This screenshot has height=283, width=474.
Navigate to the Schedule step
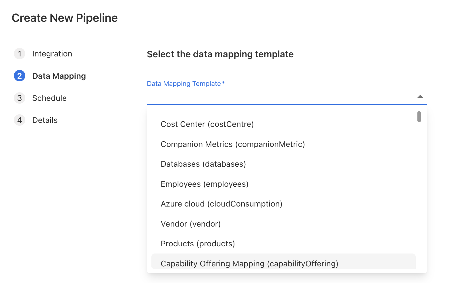(49, 98)
